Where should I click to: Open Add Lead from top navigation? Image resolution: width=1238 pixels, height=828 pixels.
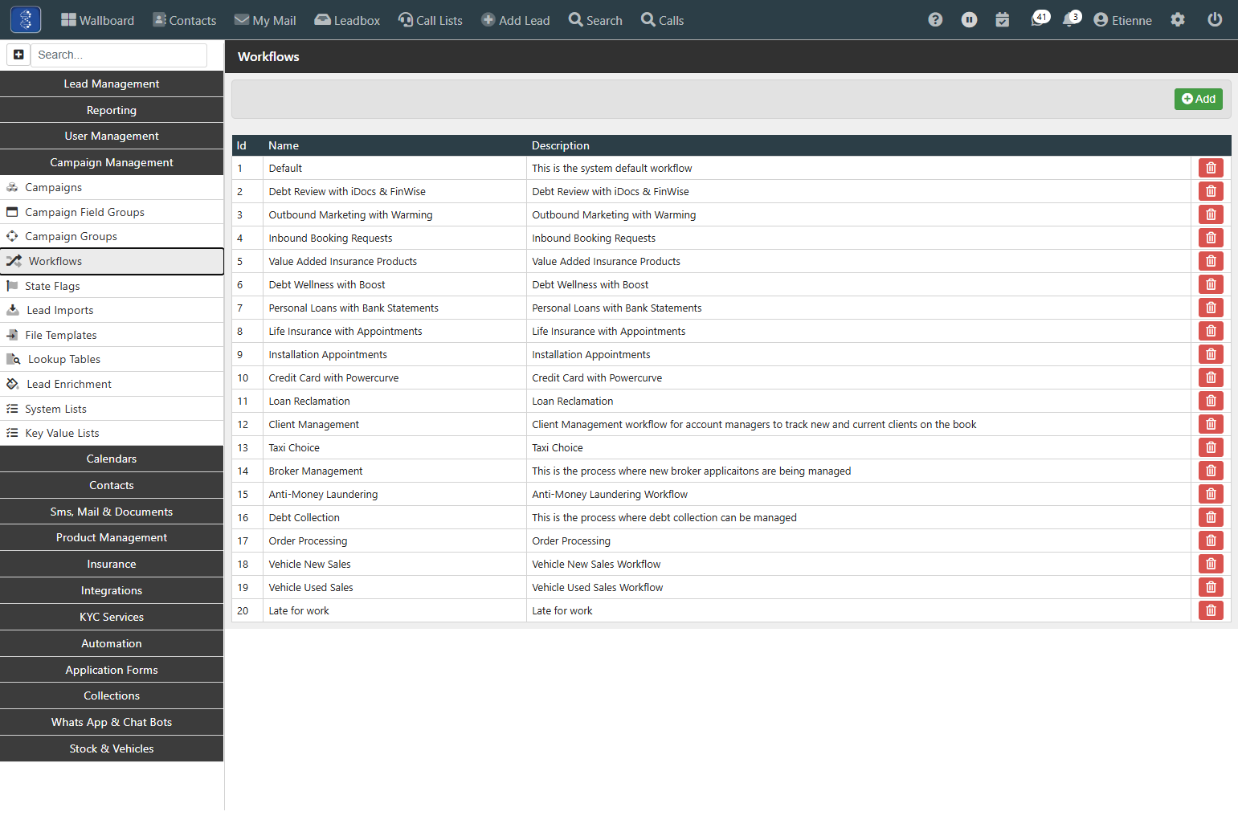tap(516, 20)
